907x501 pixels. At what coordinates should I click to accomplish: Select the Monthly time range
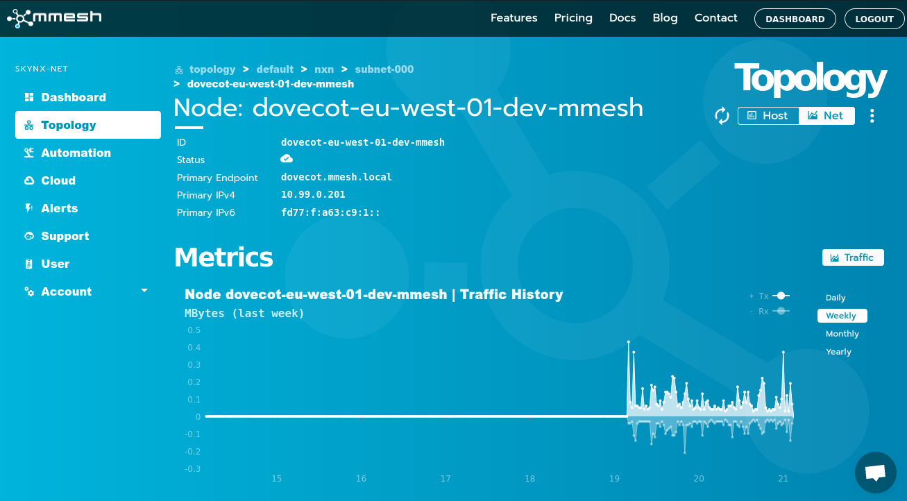tap(842, 334)
